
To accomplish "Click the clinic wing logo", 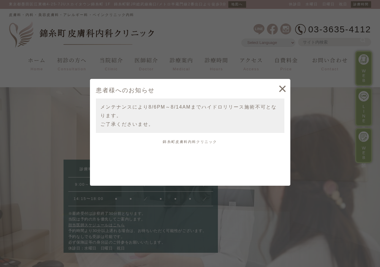I will 21,34.
